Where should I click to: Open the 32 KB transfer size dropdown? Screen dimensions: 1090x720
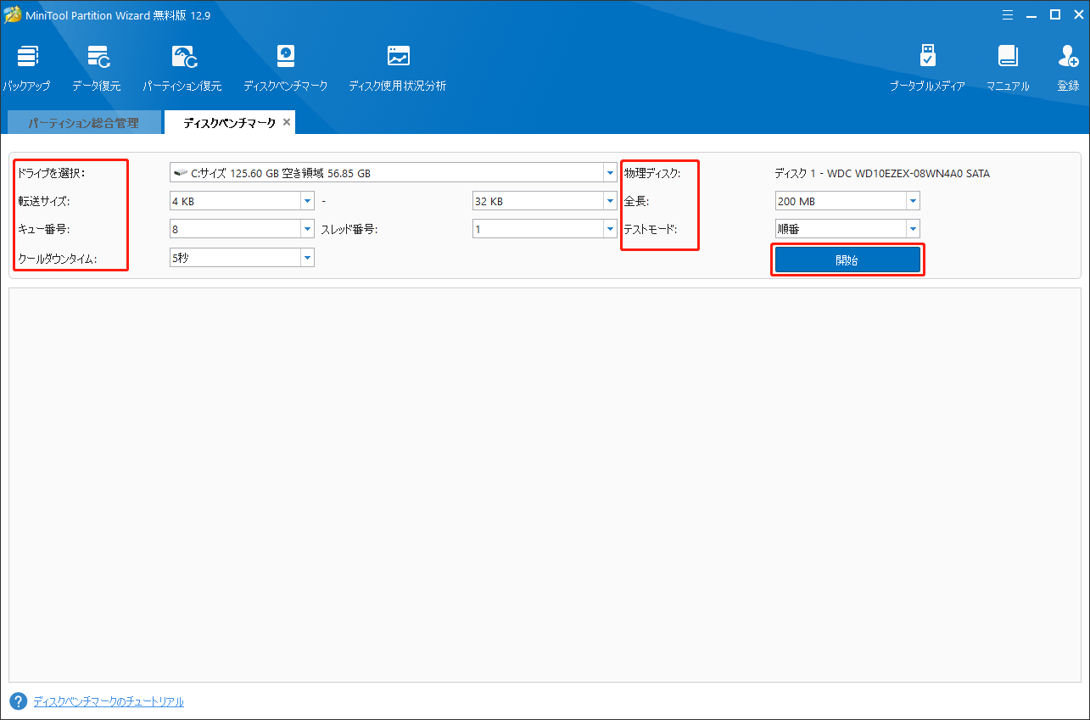coord(610,201)
